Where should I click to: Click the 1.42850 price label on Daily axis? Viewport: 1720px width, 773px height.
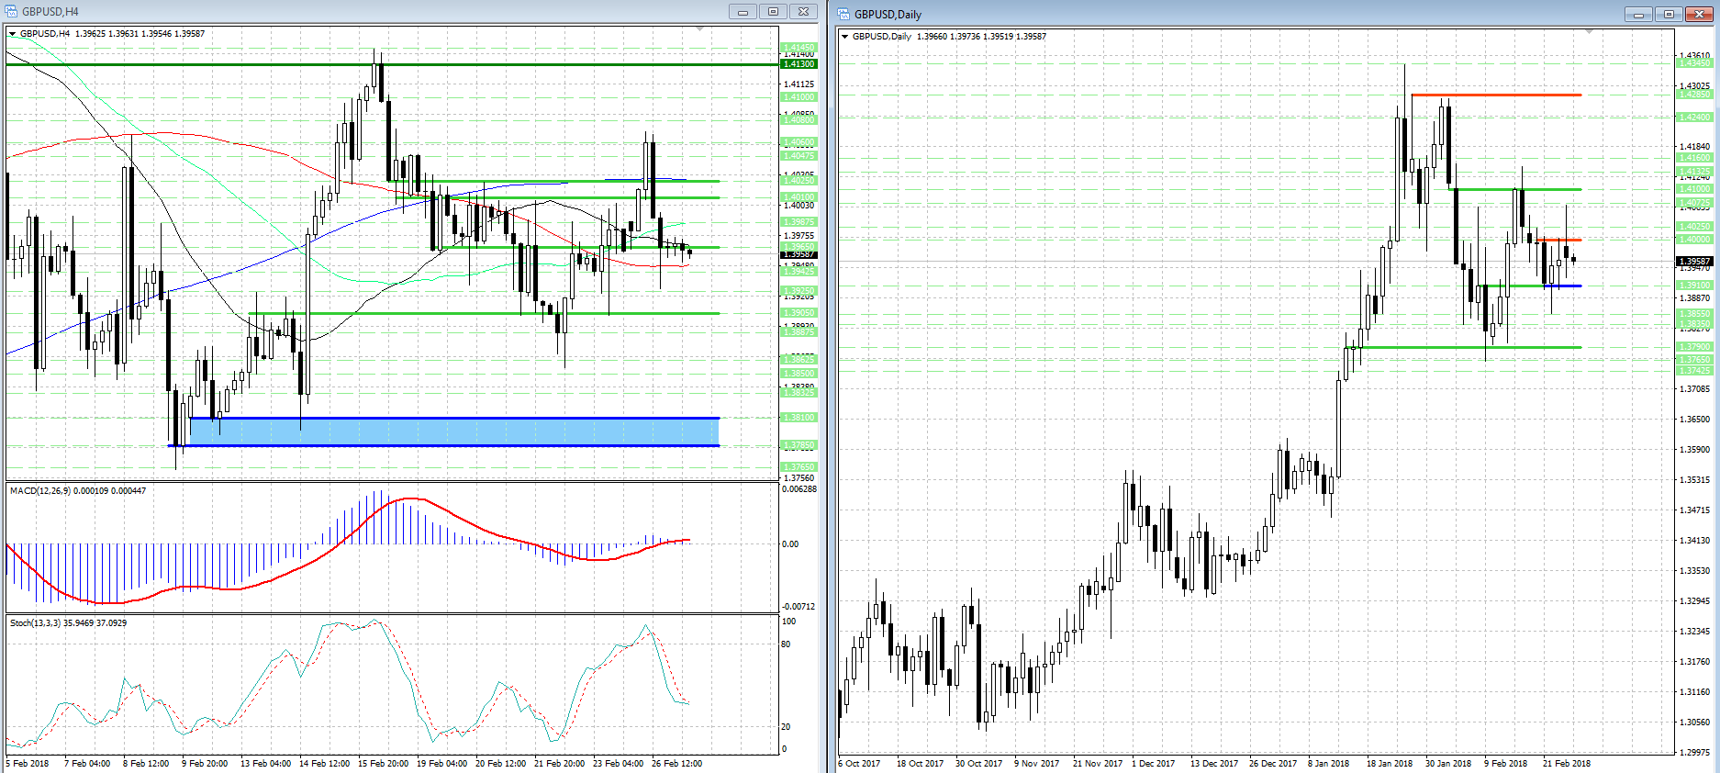[1694, 95]
